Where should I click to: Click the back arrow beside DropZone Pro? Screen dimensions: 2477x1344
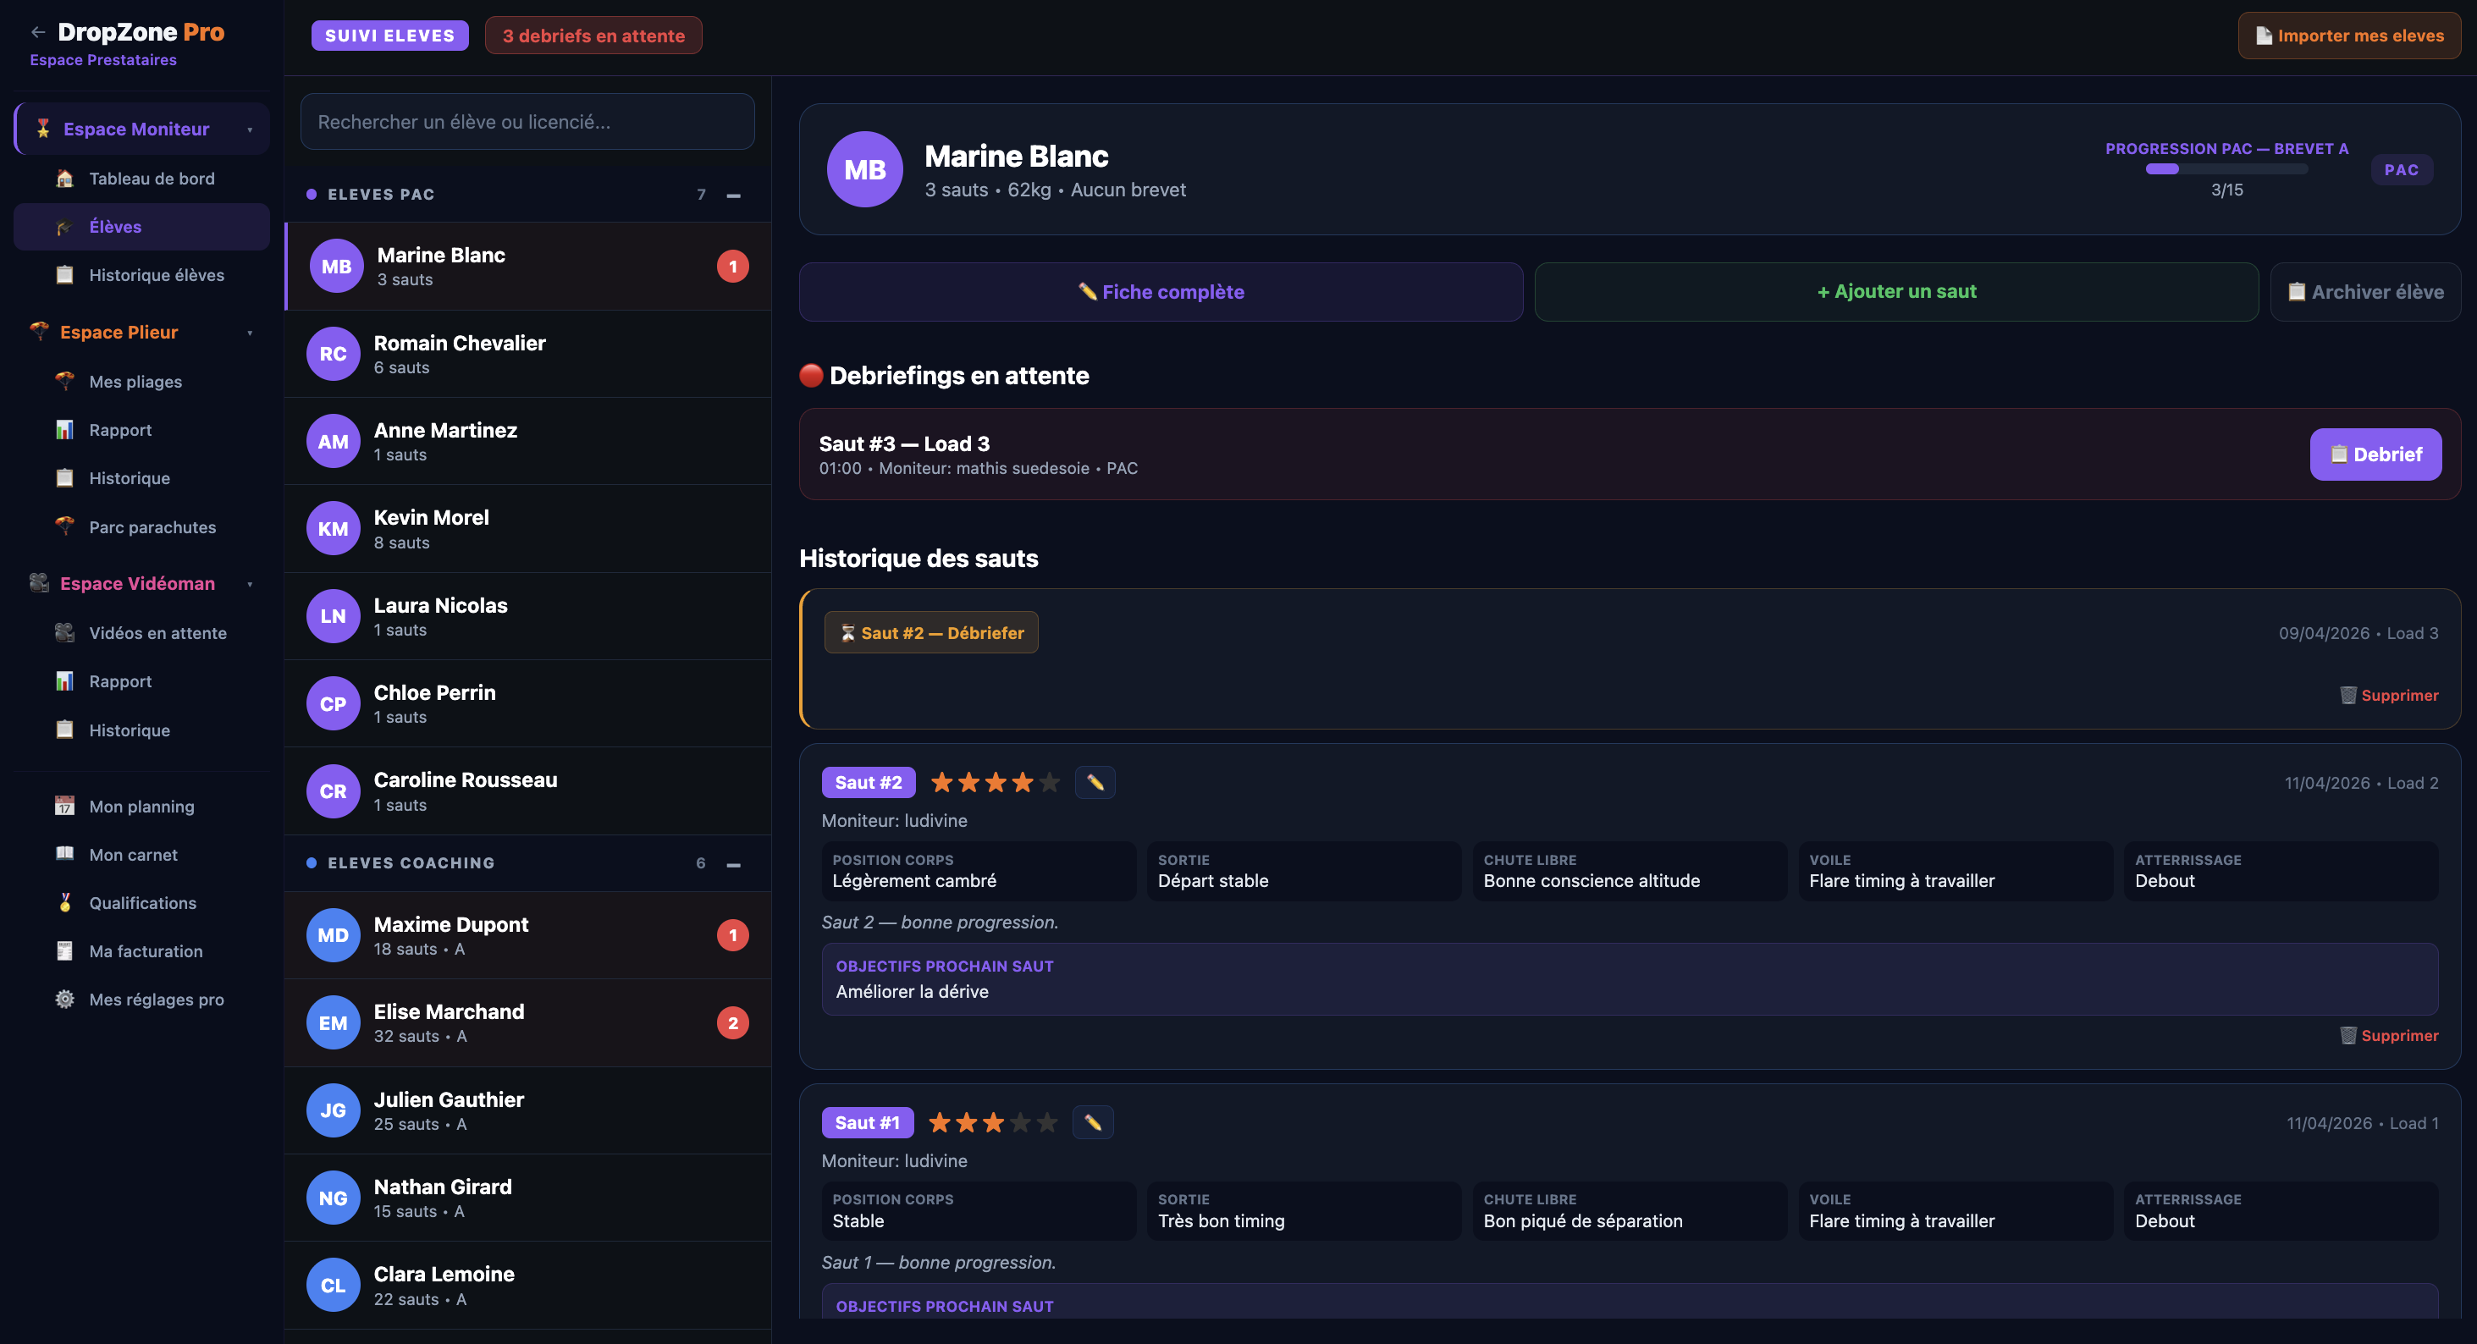37,31
